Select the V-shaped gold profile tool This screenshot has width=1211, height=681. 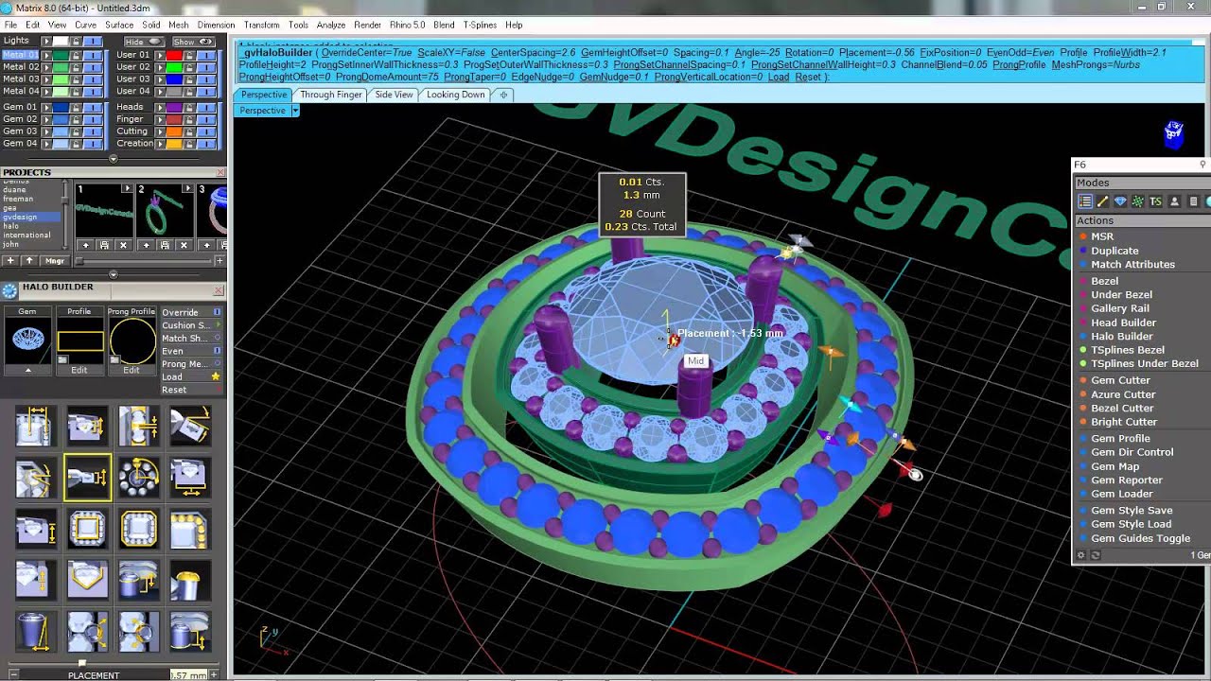point(87,581)
